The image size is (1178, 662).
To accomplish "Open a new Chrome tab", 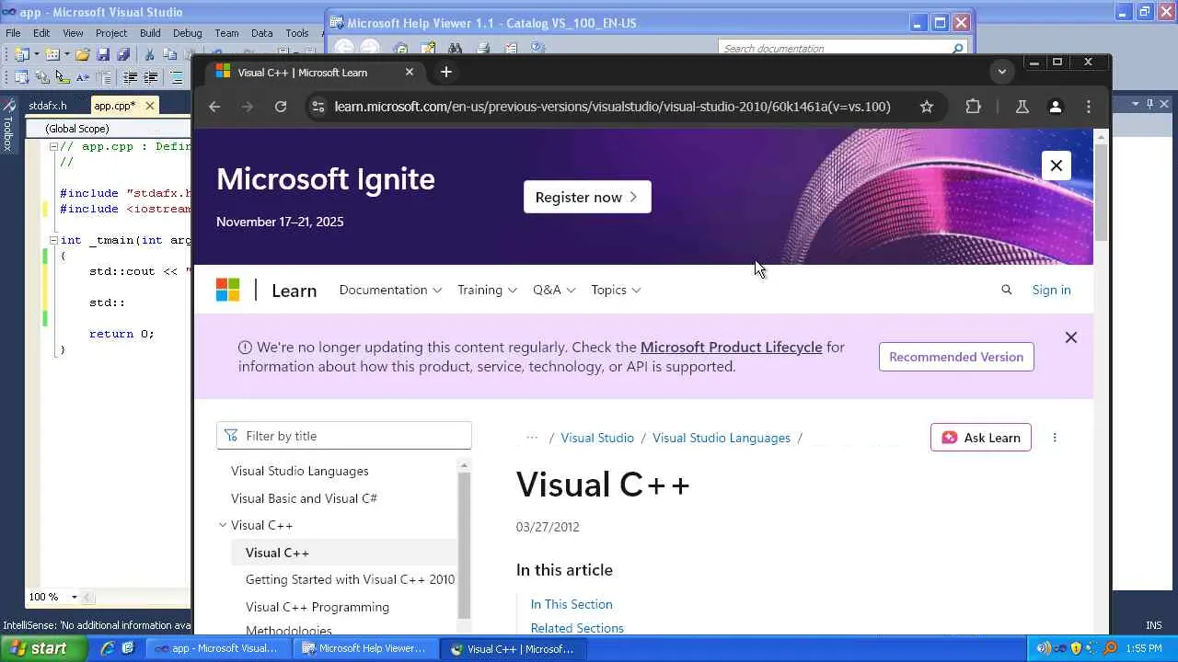I will click(446, 72).
